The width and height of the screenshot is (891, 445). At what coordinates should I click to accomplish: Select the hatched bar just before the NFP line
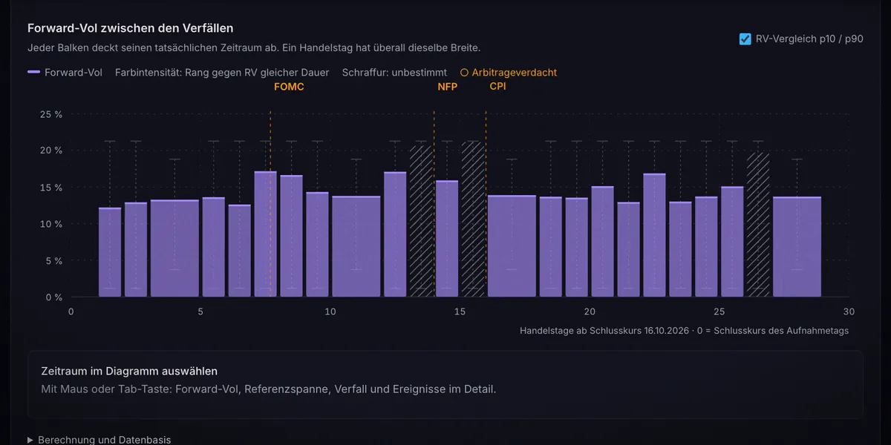[421, 221]
